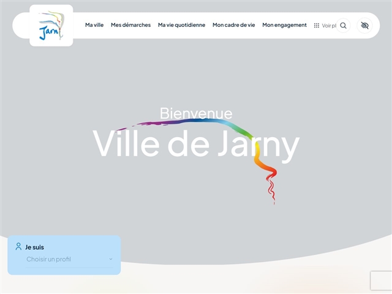Open the Ma ville menu
The height and width of the screenshot is (294, 392).
point(94,25)
